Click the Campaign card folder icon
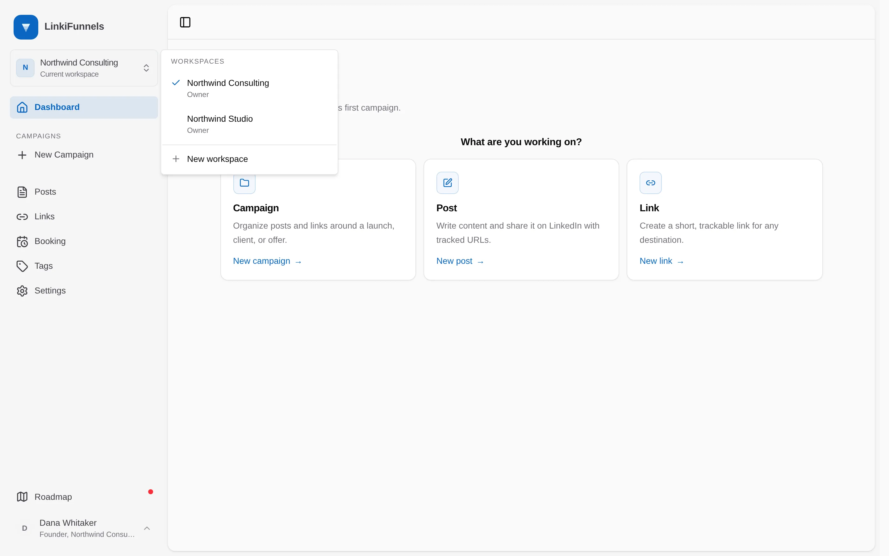The width and height of the screenshot is (889, 556). pos(244,182)
